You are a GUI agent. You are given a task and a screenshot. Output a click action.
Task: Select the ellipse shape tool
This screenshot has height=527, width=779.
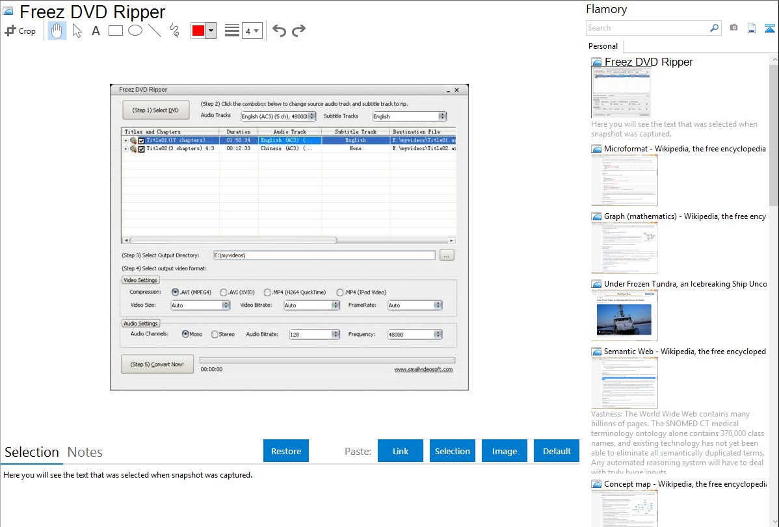tap(135, 31)
